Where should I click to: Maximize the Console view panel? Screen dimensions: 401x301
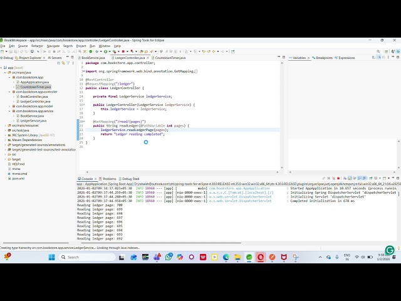click(x=398, y=178)
